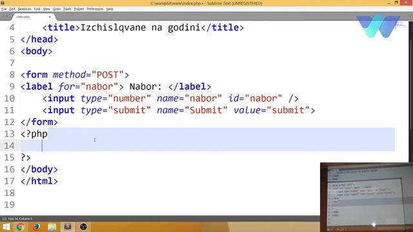The height and width of the screenshot is (232, 413).
Task: Click the </form> closing tag
Action: [39, 122]
